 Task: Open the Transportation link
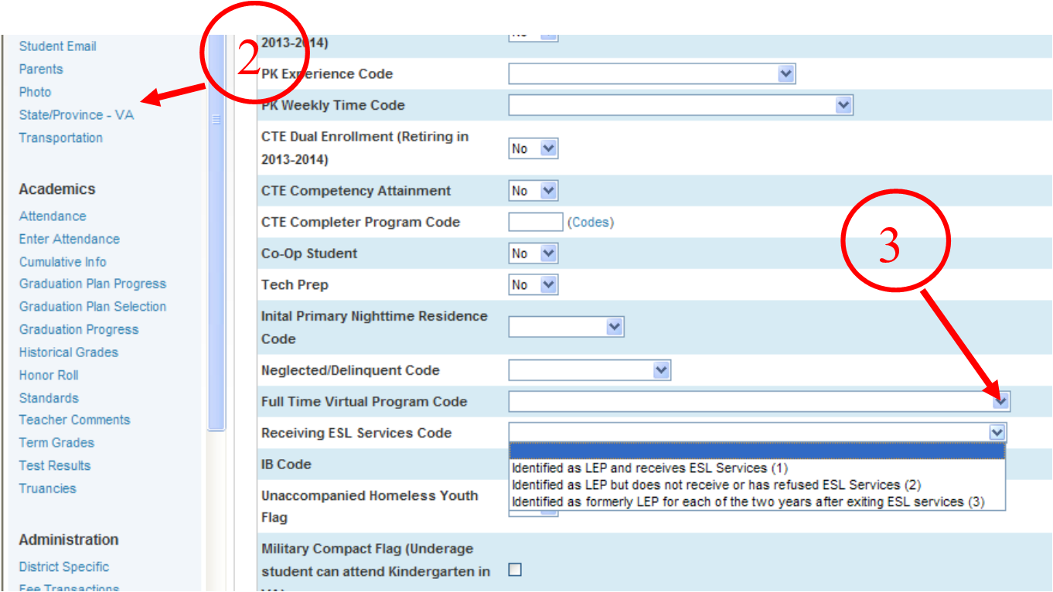click(x=61, y=138)
